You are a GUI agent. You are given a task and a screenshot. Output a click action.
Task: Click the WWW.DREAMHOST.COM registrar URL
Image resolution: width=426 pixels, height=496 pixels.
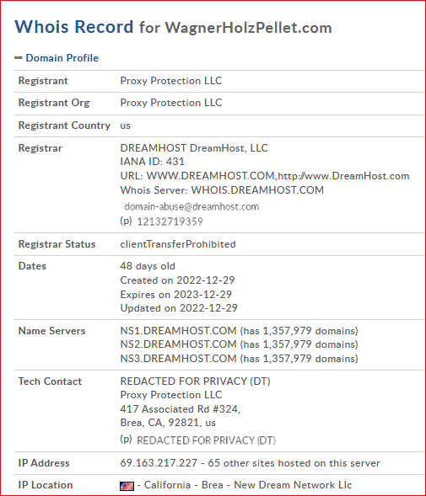point(210,176)
